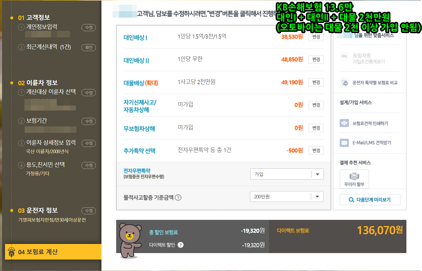Click the -500원 discount amount

coord(295,150)
